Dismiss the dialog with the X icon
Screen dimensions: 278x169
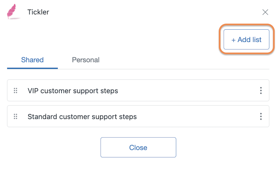265,12
